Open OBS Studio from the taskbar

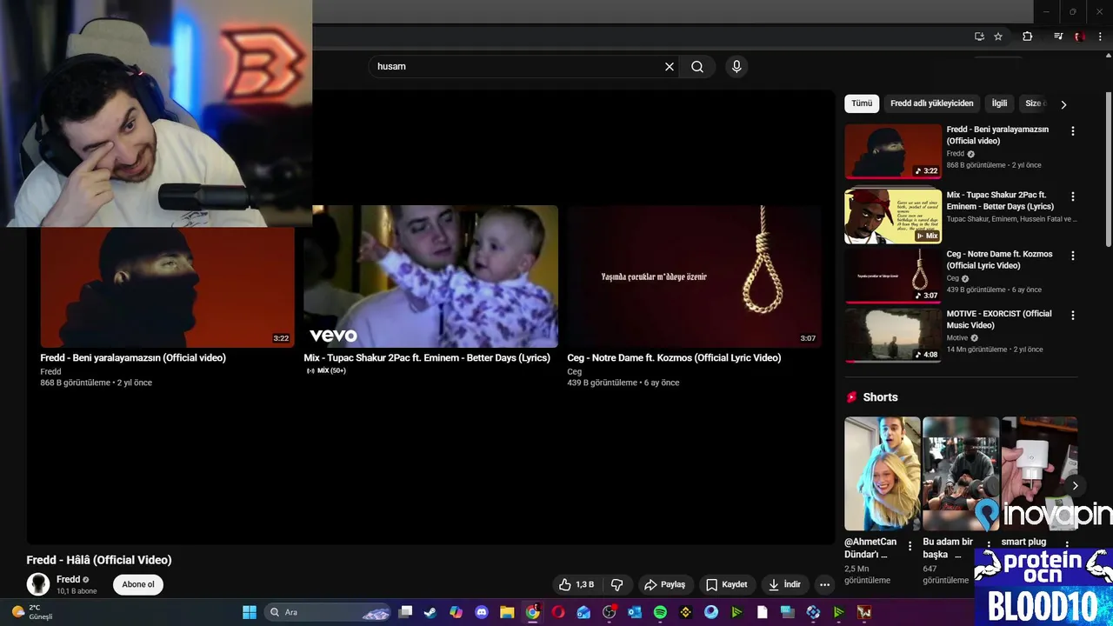pyautogui.click(x=609, y=612)
